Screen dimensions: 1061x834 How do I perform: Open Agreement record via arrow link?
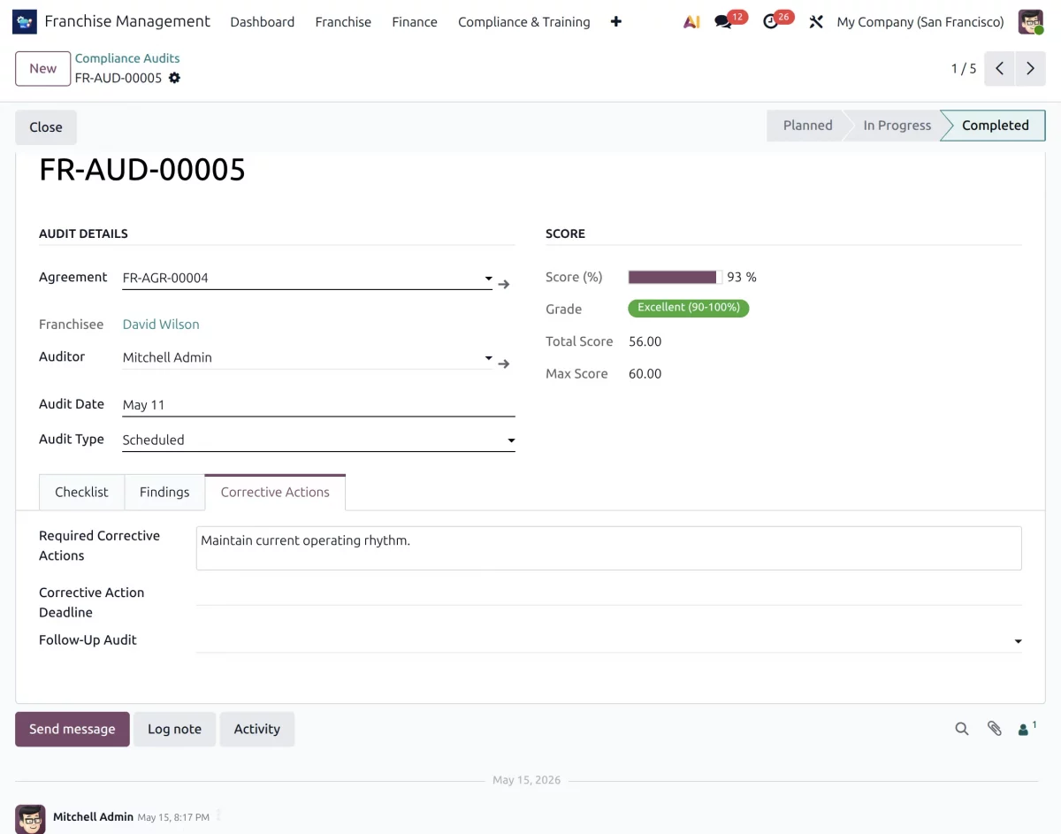click(x=504, y=284)
